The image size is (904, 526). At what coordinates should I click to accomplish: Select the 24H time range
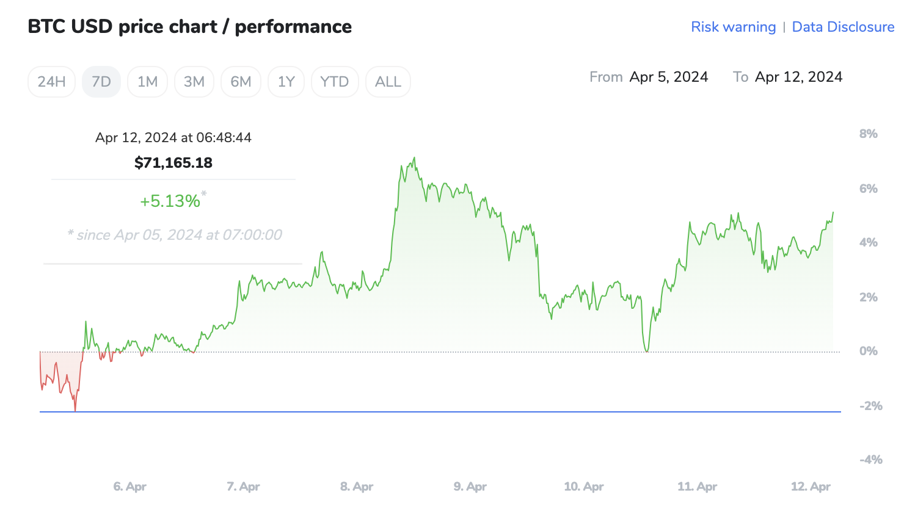51,81
